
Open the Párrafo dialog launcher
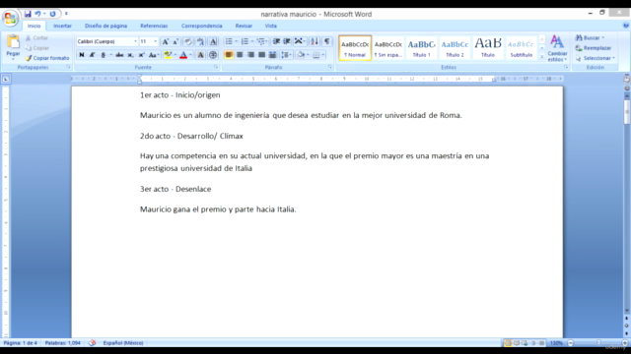(330, 68)
